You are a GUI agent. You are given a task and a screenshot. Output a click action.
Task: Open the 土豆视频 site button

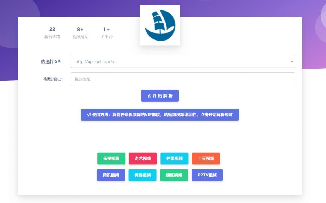coord(206,158)
